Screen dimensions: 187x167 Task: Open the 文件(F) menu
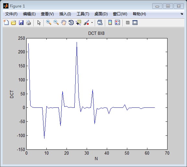coord(11,14)
